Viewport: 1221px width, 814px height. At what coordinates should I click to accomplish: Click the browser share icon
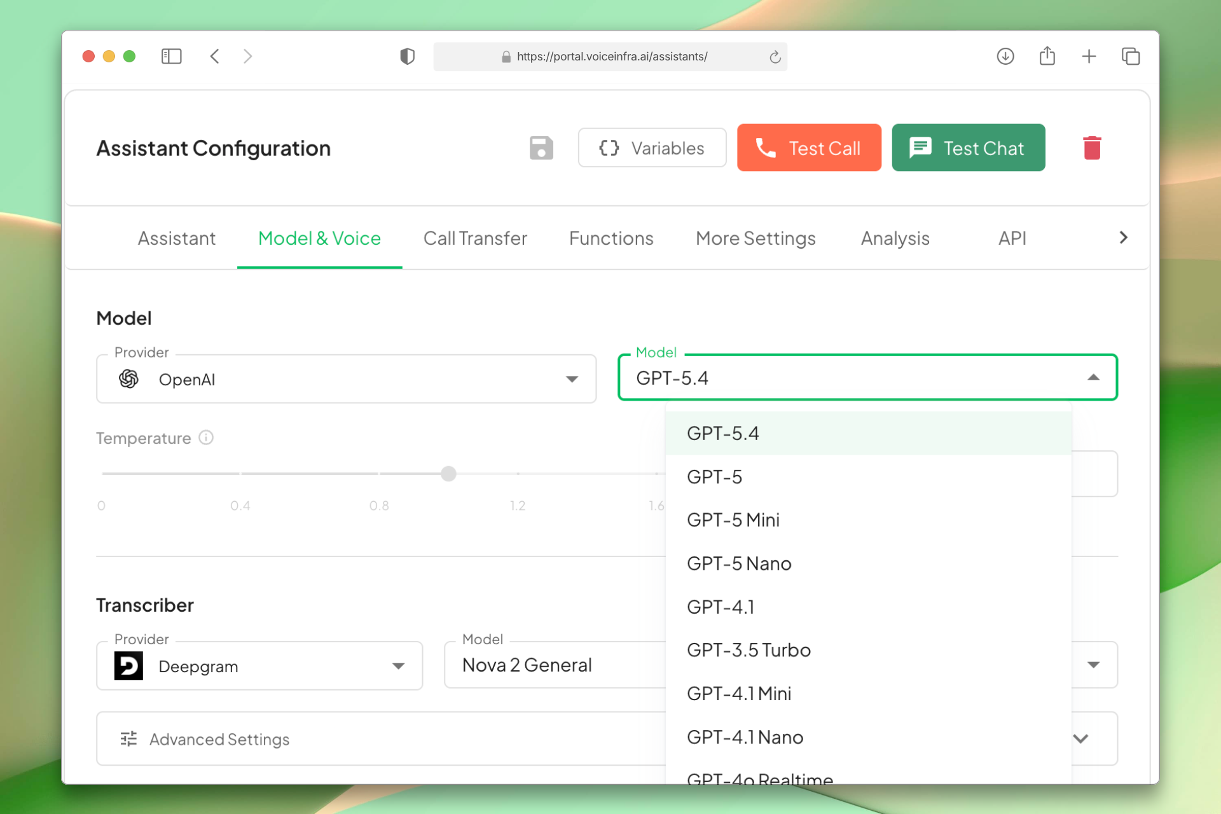1047,56
